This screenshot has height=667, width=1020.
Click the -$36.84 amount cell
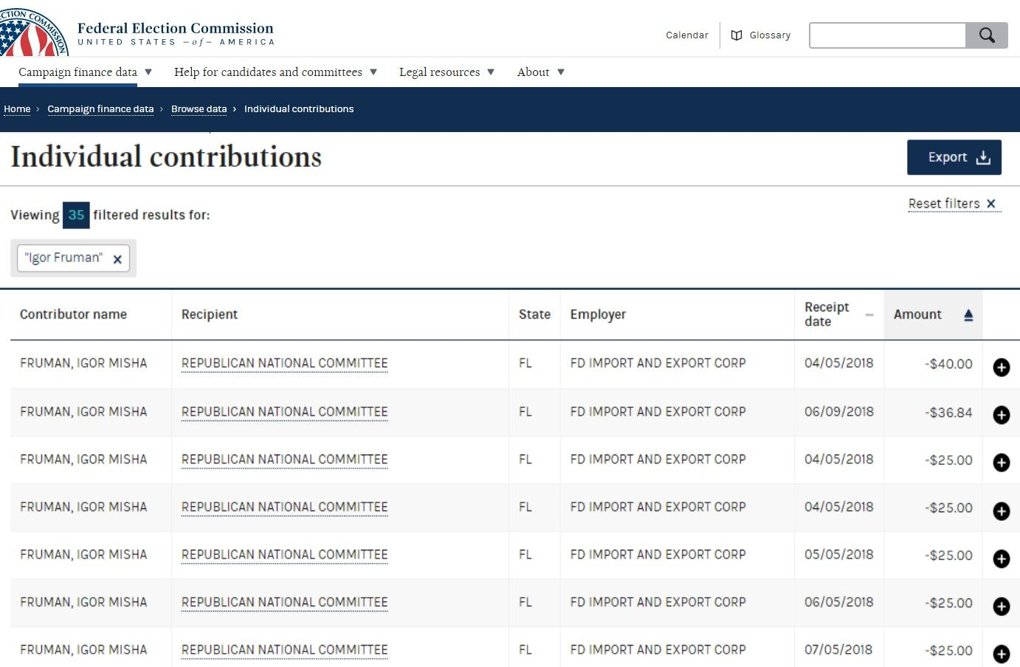click(948, 412)
